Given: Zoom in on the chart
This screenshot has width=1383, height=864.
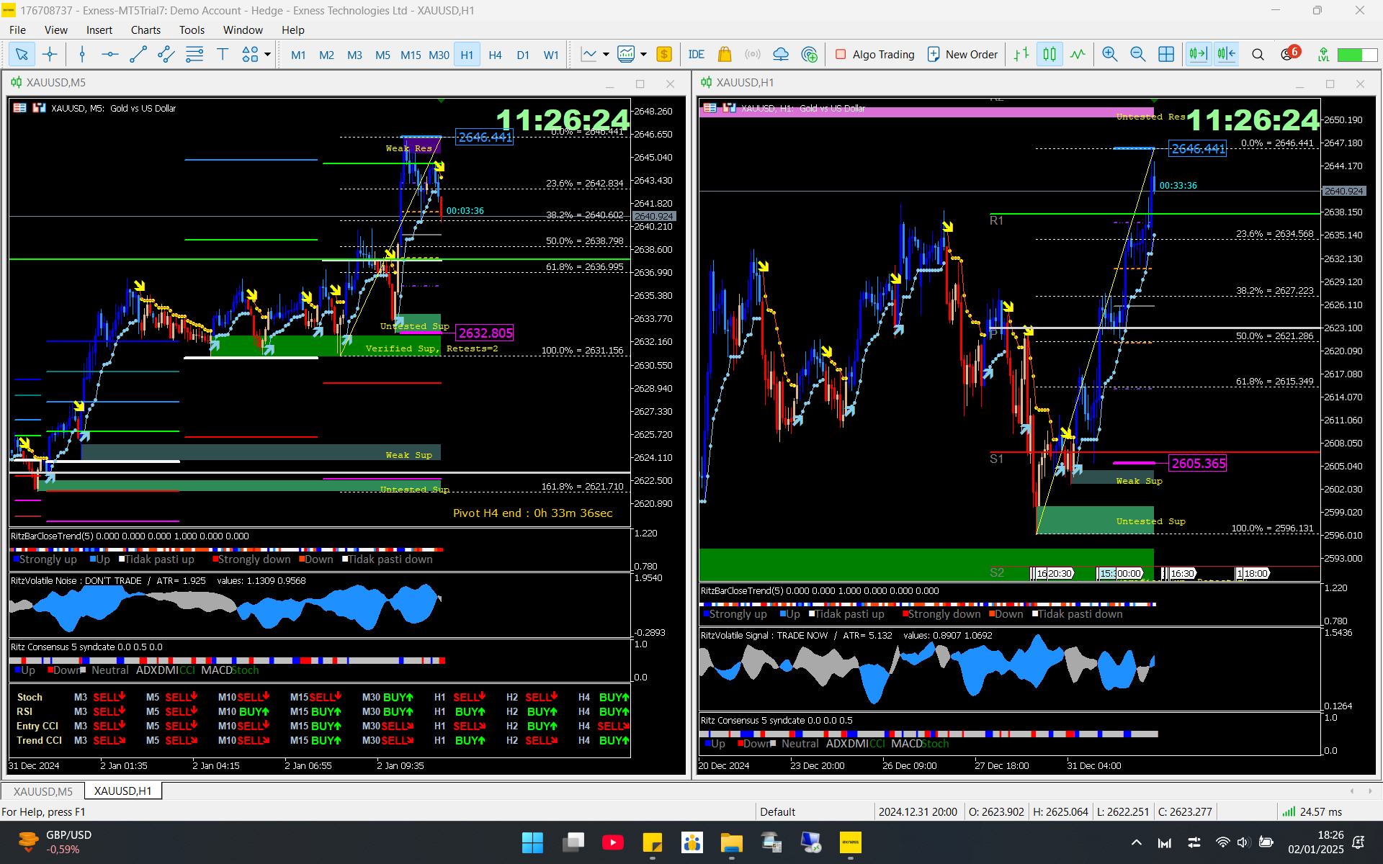Looking at the screenshot, I should 1109,54.
